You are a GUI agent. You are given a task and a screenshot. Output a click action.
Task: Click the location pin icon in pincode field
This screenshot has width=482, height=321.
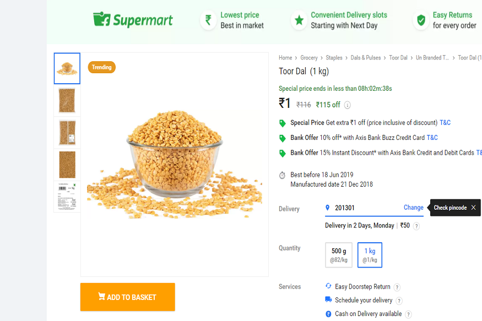coord(328,208)
